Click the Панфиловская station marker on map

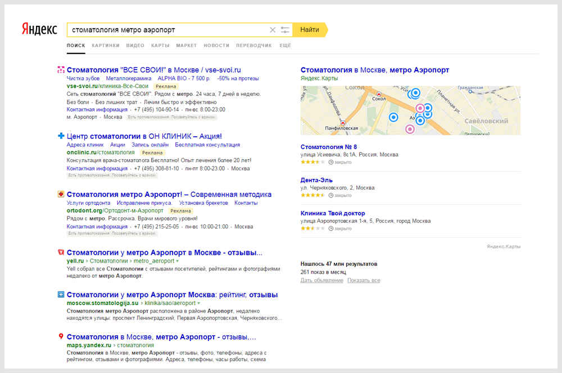click(343, 123)
